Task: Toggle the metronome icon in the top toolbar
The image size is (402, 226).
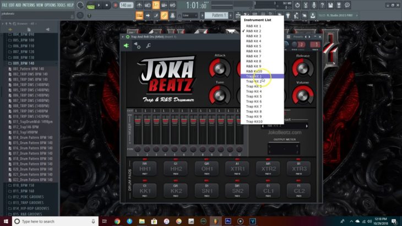Action: (x=139, y=5)
